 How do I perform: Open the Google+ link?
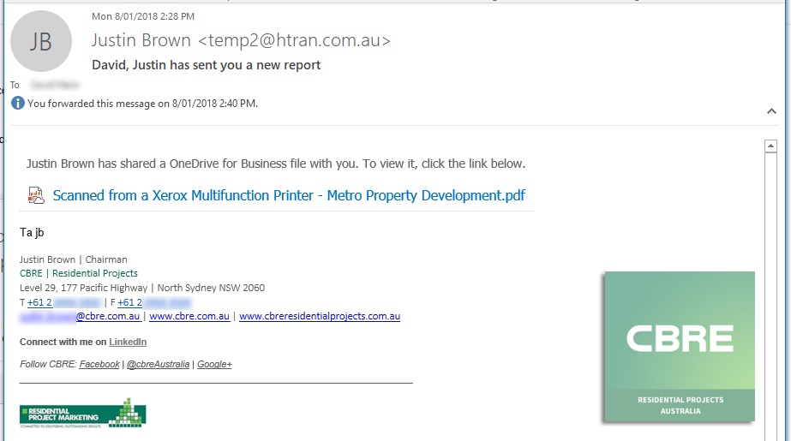214,364
